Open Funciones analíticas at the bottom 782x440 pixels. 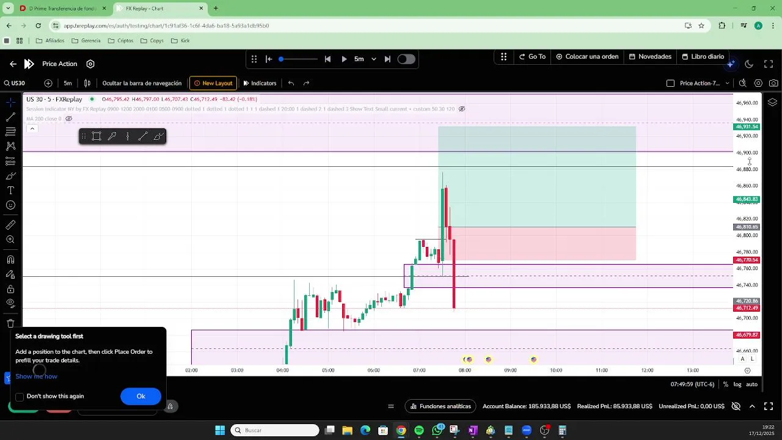pyautogui.click(x=440, y=406)
